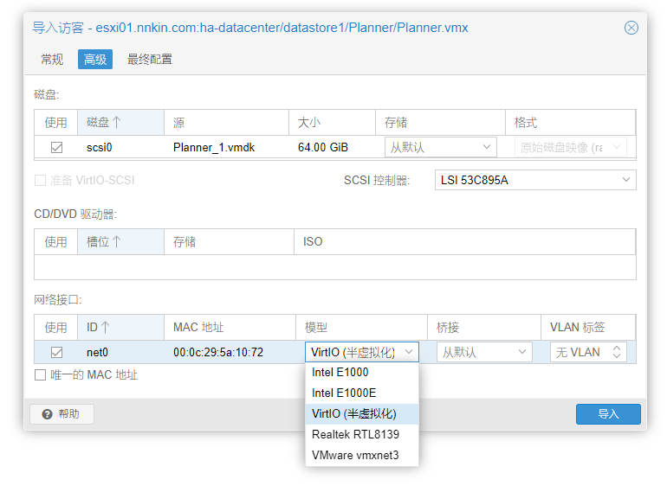Switch to the 常规 tab
Screen dimensions: 667x486
[x=52, y=60]
